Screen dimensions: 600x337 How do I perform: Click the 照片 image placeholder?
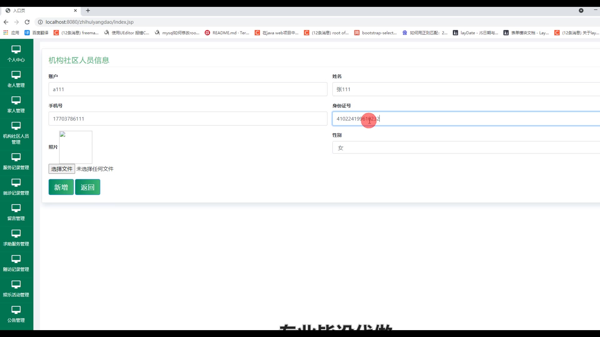coord(76,147)
